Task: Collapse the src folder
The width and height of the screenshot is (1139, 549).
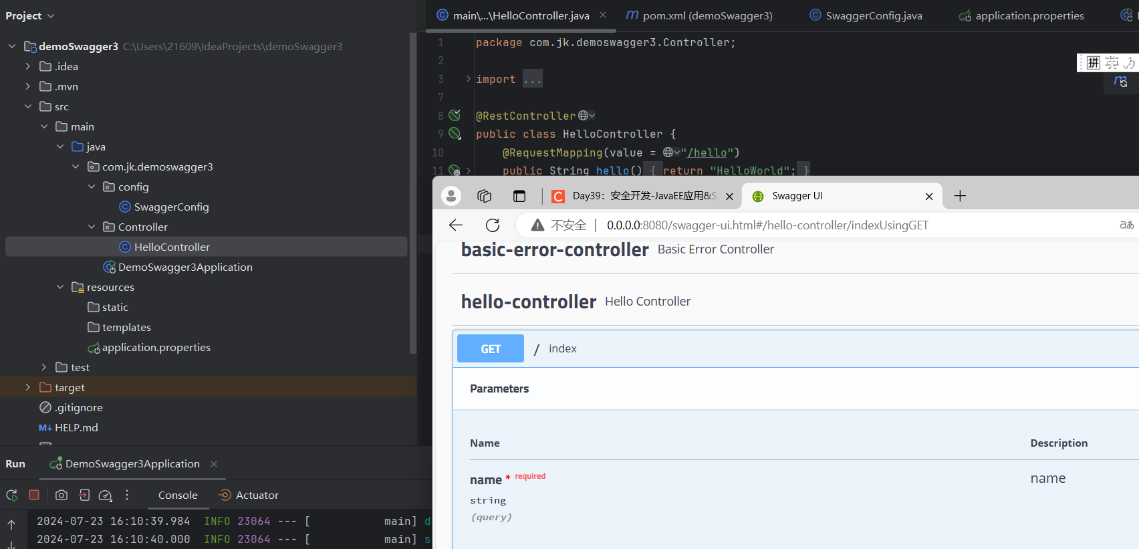Action: pos(28,106)
